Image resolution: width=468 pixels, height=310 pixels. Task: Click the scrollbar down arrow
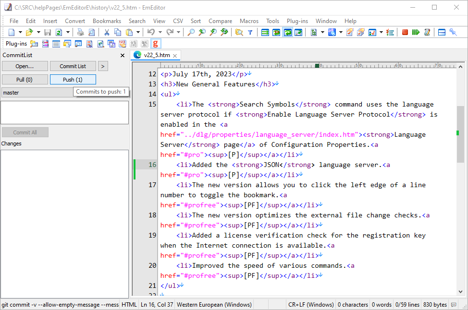460,292
